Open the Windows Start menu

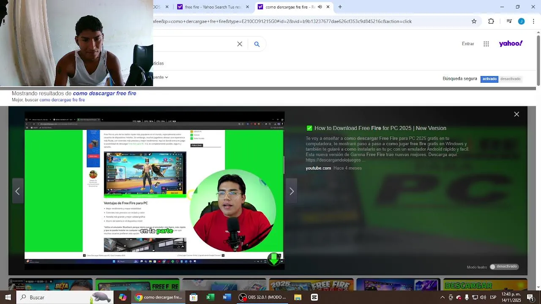[8, 297]
